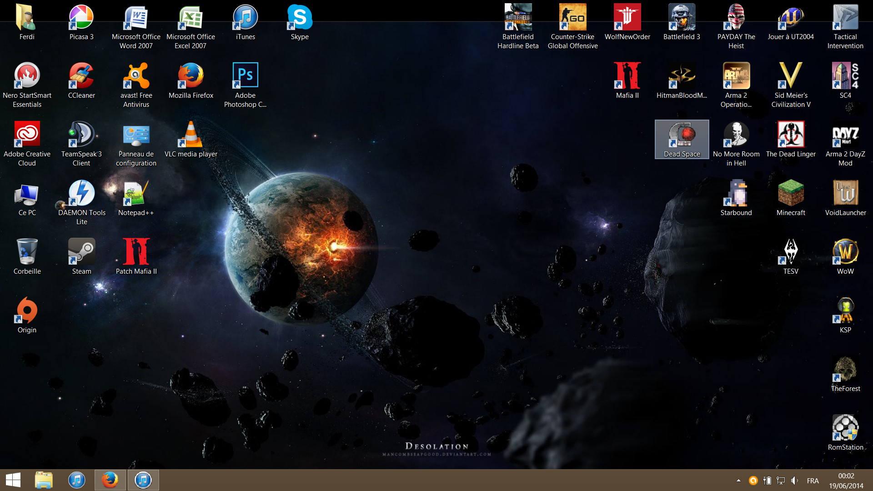Viewport: 873px width, 491px height.
Task: Select No More Room in Hell shortcut
Action: click(x=736, y=144)
